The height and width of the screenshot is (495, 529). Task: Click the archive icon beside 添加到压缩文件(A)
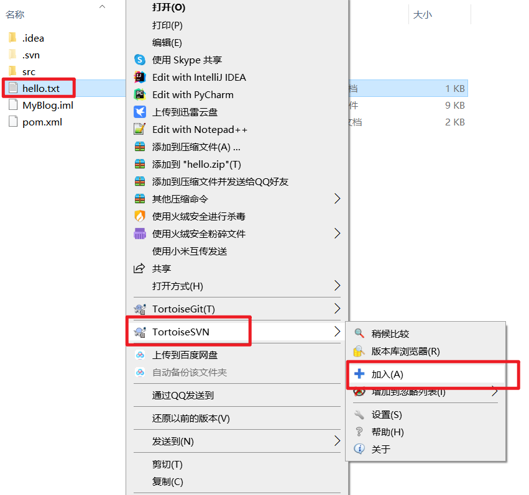click(140, 147)
